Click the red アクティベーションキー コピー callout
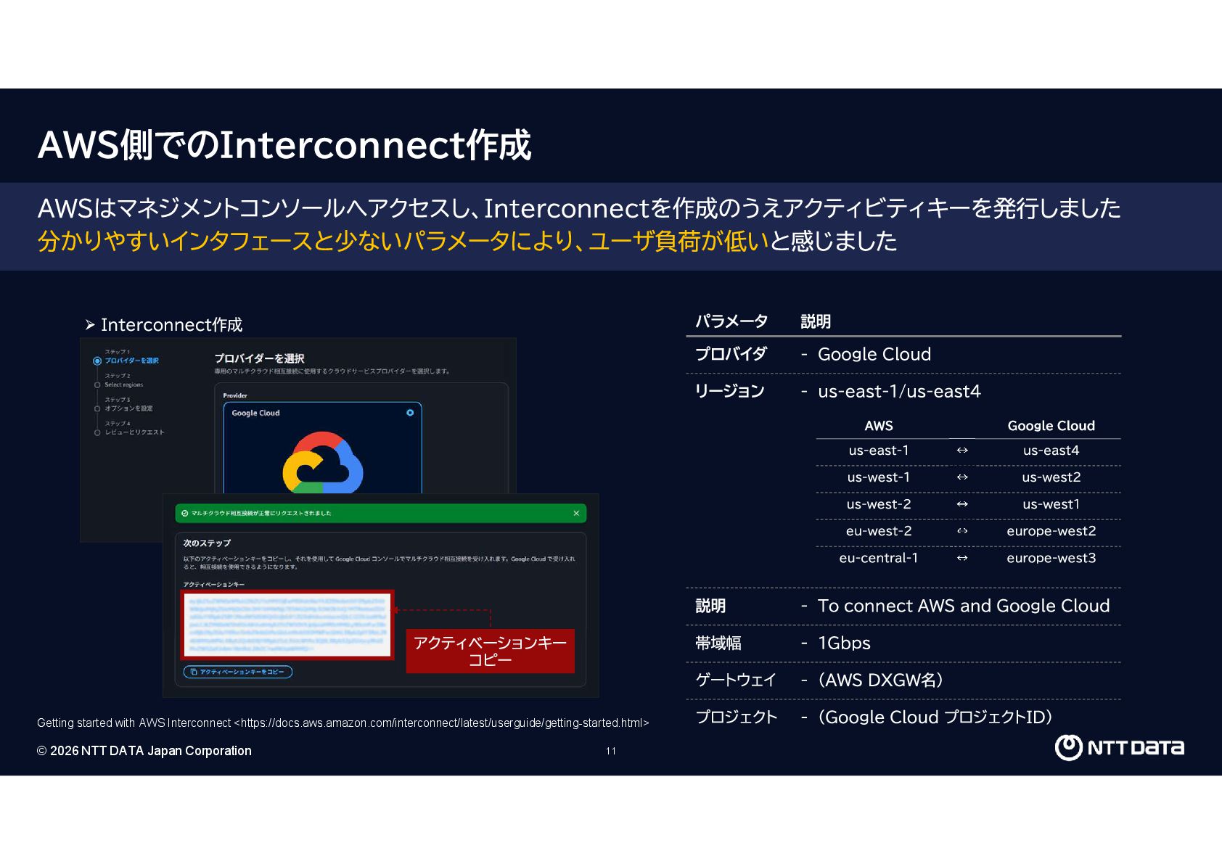Viewport: 1222px width, 864px height. pyautogui.click(x=490, y=651)
